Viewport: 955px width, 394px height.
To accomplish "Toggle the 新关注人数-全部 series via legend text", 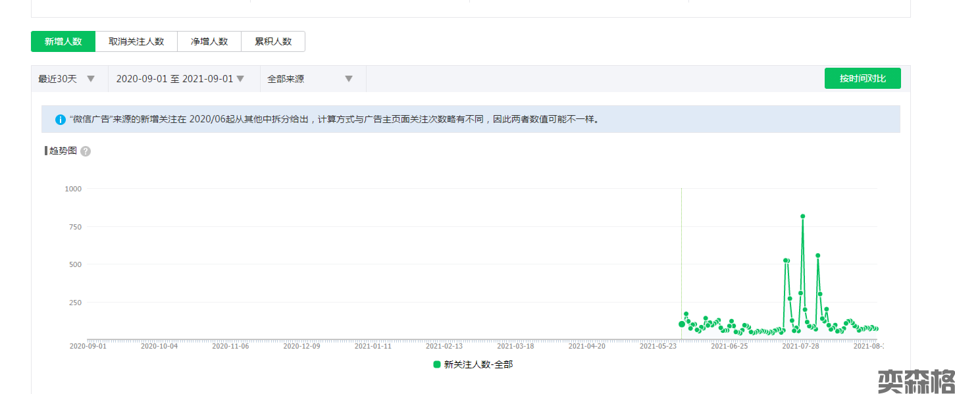I will [478, 364].
